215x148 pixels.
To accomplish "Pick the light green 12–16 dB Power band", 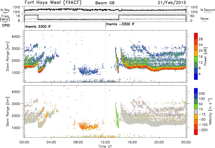I will [196, 59].
